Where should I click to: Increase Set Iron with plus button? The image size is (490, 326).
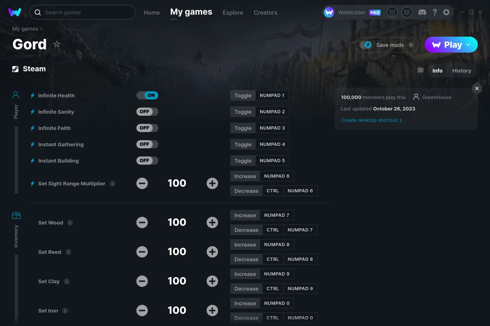[x=212, y=311]
